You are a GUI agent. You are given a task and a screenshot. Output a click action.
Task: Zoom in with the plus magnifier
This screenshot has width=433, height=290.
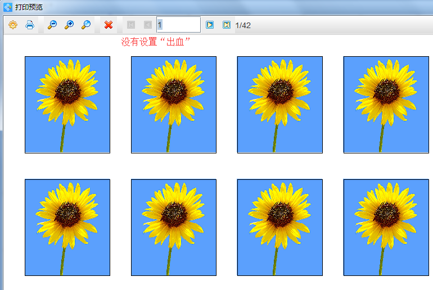[x=69, y=25]
